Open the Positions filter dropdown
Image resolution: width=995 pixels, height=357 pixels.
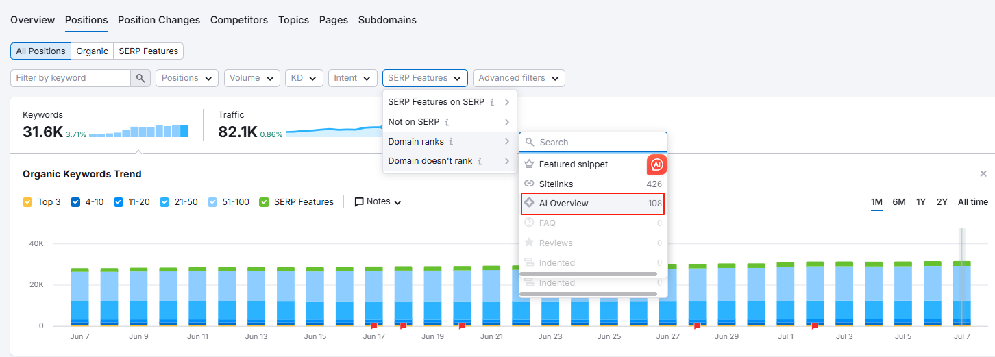pyautogui.click(x=187, y=78)
